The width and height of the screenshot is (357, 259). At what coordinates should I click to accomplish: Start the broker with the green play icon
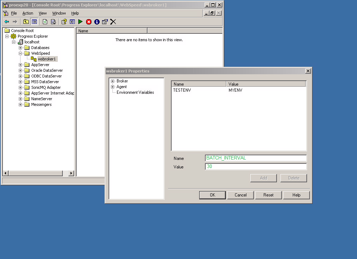click(80, 22)
